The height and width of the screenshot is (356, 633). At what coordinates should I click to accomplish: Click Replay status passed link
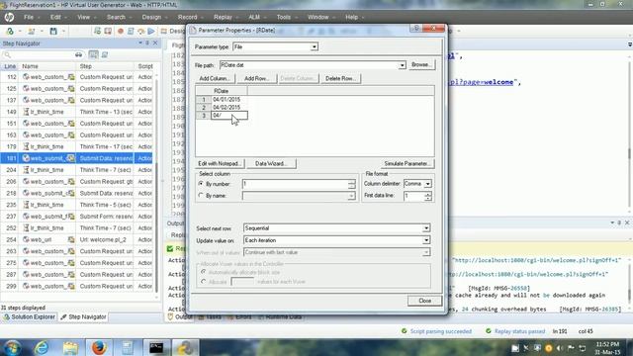519,331
